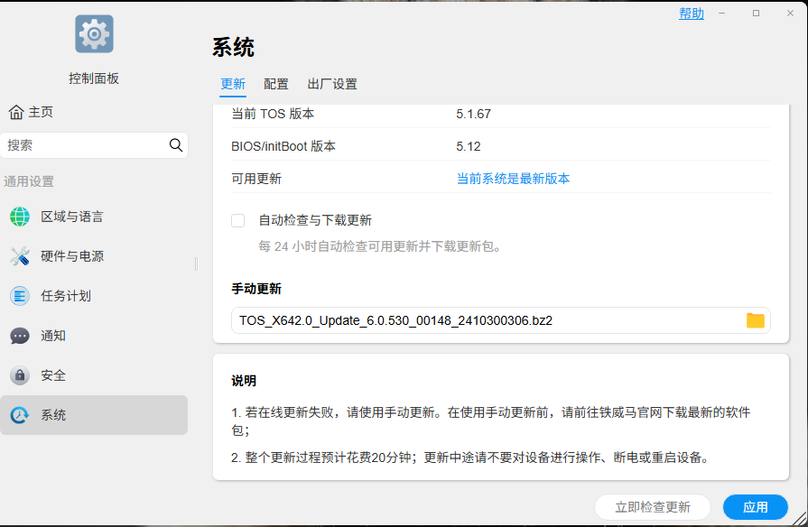Open 通知 settings
Screen dimensions: 808x527
94,336
